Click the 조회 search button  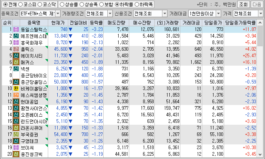[x=243, y=4]
